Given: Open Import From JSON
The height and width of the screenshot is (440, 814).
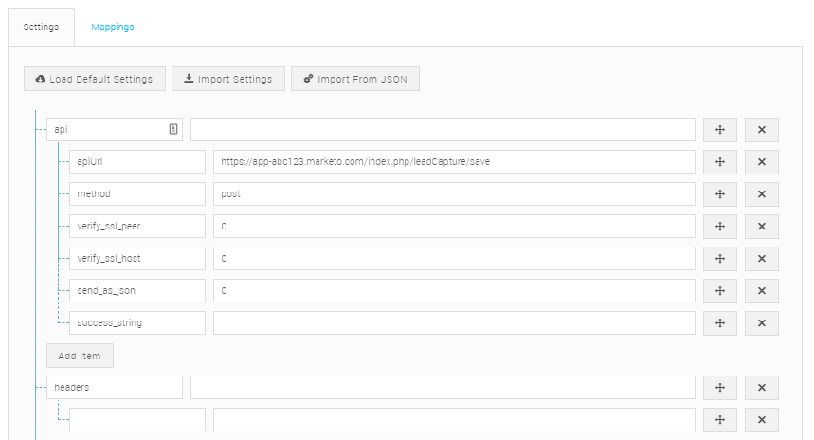Looking at the screenshot, I should coord(354,79).
